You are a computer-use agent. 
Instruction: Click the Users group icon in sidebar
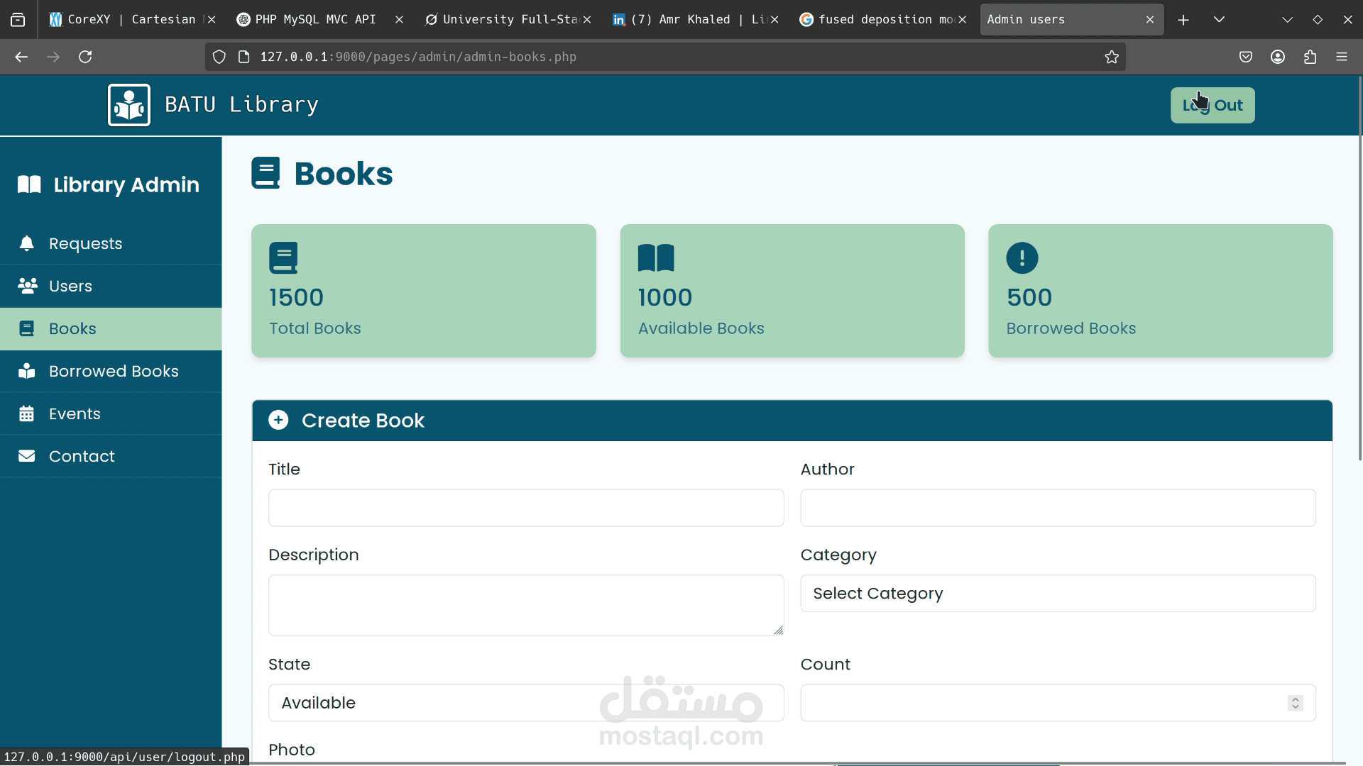(27, 286)
